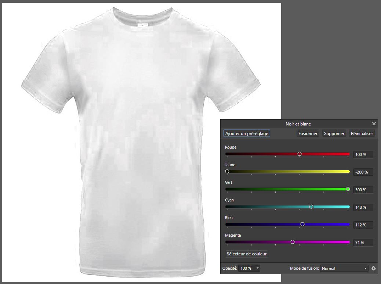Open the Mode de fusion Normal dropdown

344,269
